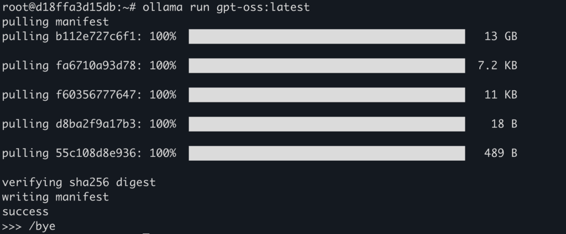
Task: Click the progress bar for layer fa6710a93d78
Action: coord(326,66)
